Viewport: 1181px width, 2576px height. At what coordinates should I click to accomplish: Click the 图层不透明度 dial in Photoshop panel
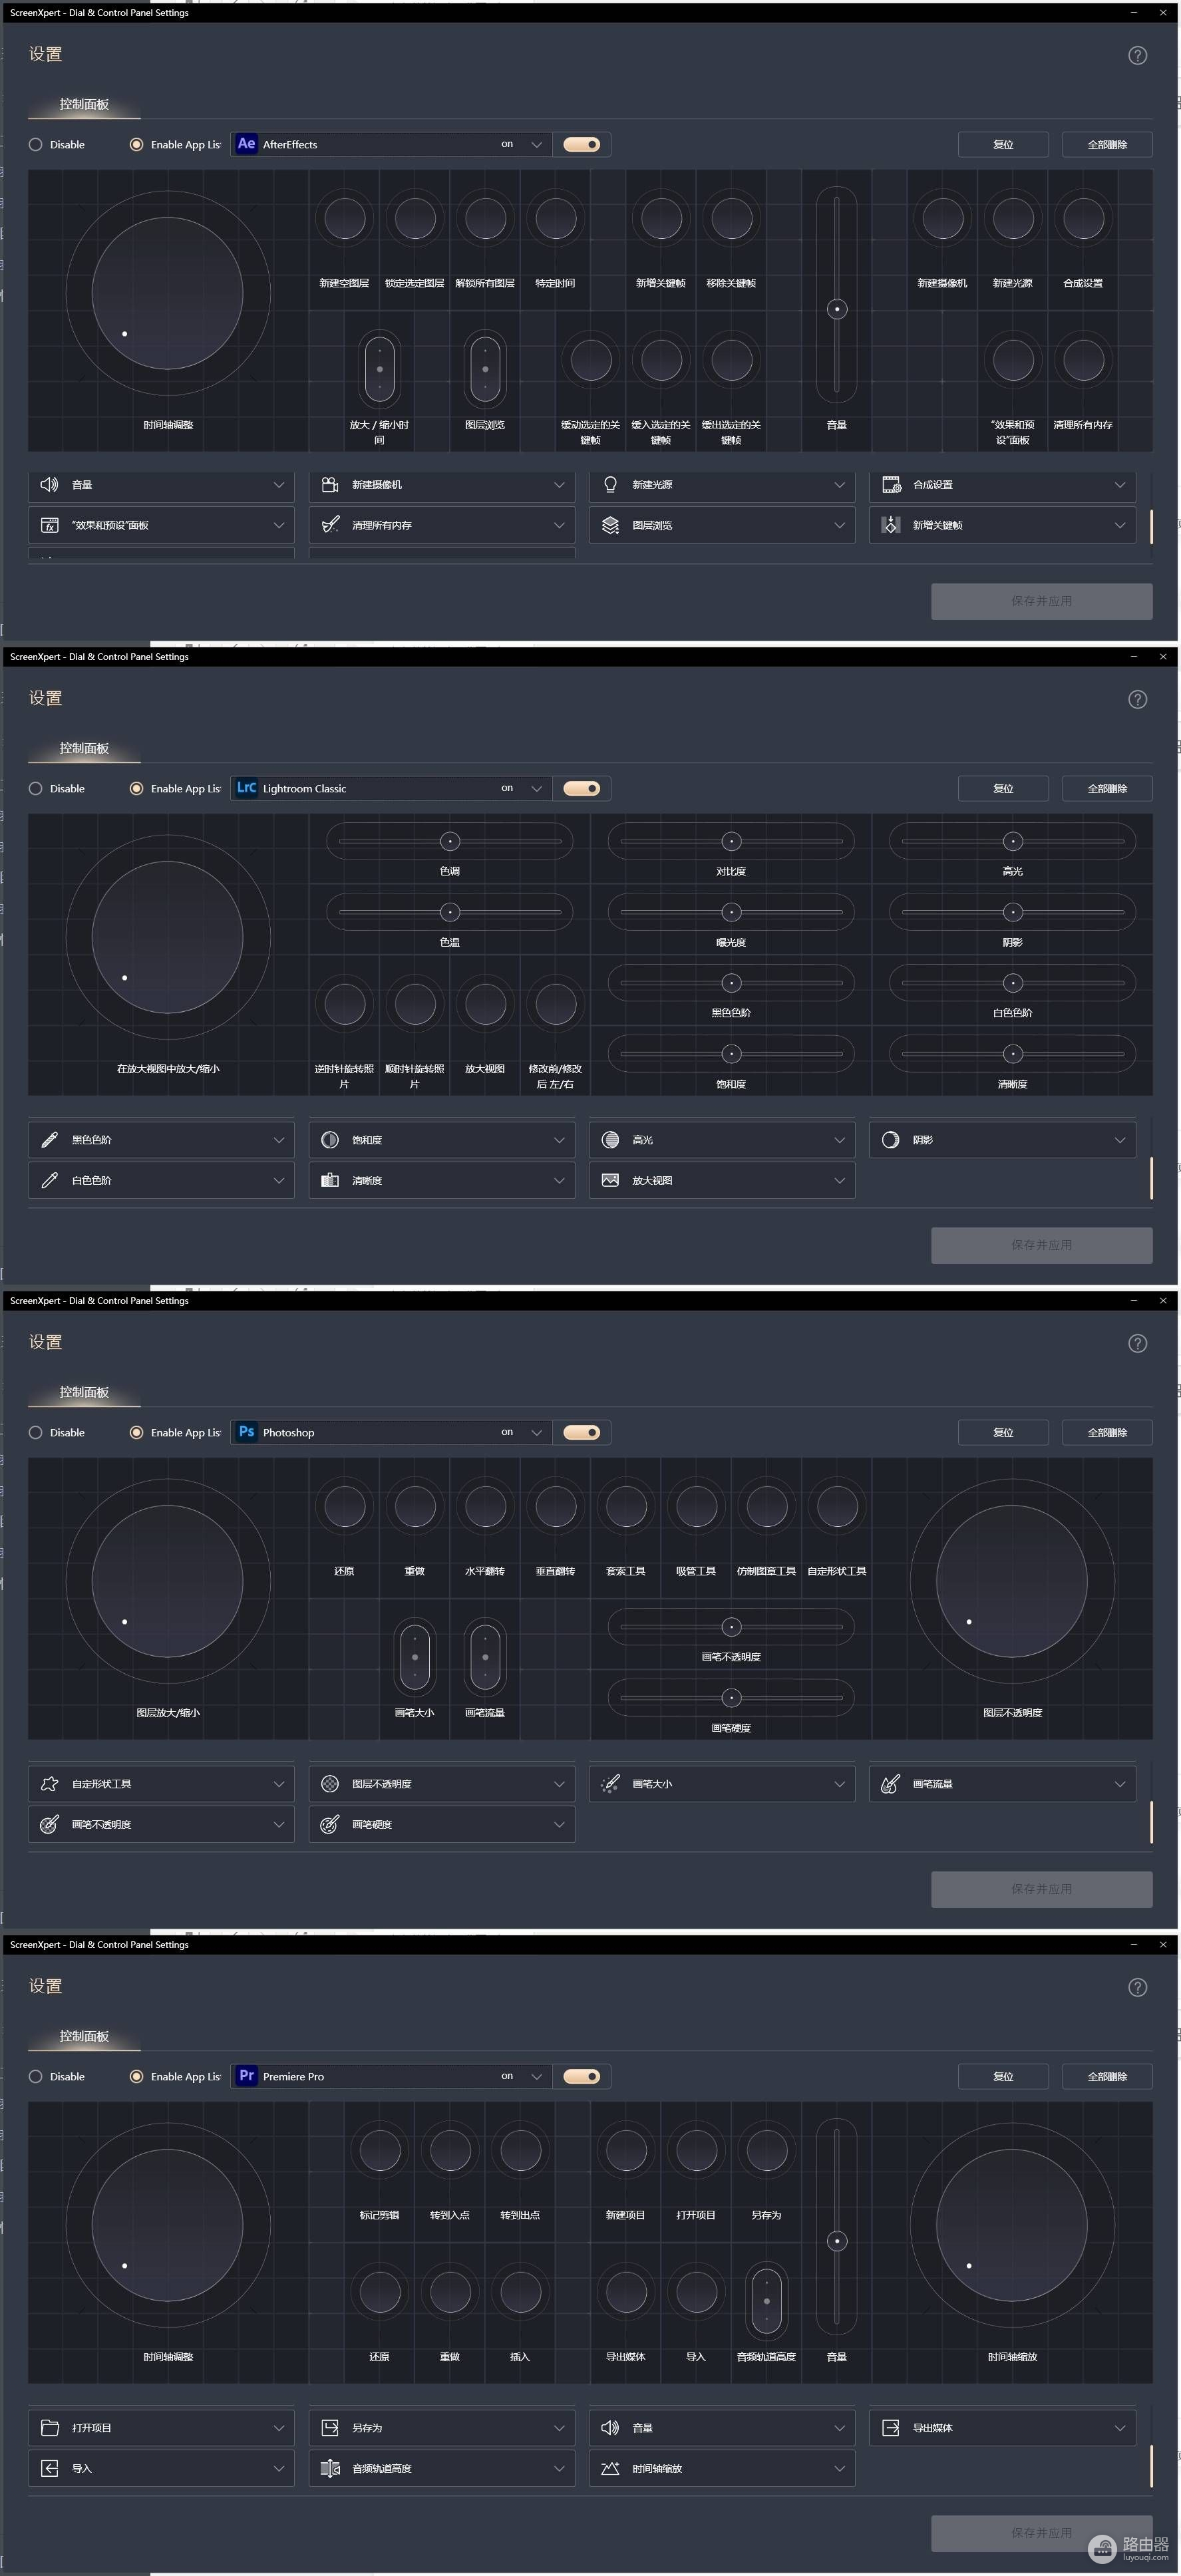(1012, 1582)
